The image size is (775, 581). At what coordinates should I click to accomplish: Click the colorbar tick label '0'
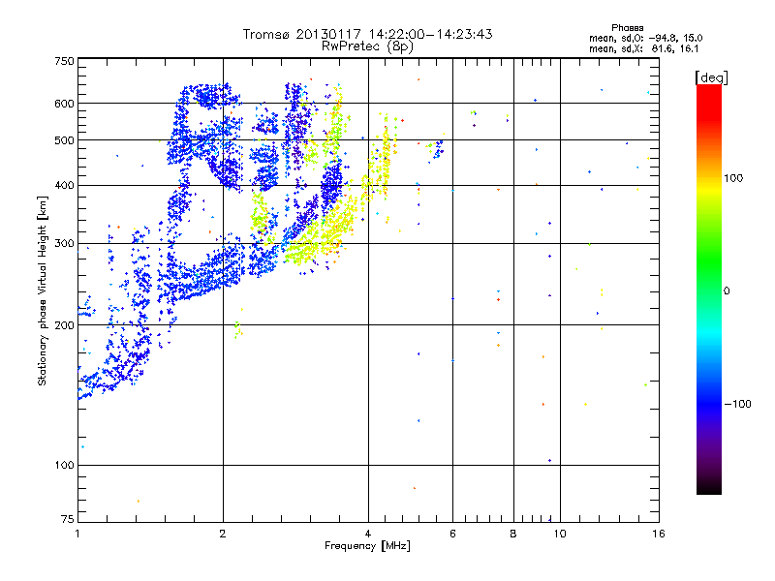point(727,290)
